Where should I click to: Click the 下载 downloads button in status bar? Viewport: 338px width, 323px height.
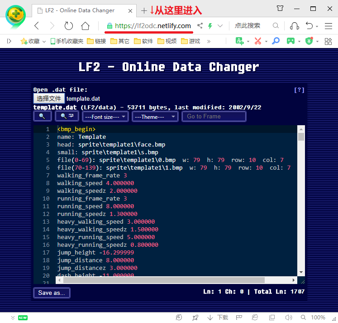pyautogui.click(x=218, y=318)
